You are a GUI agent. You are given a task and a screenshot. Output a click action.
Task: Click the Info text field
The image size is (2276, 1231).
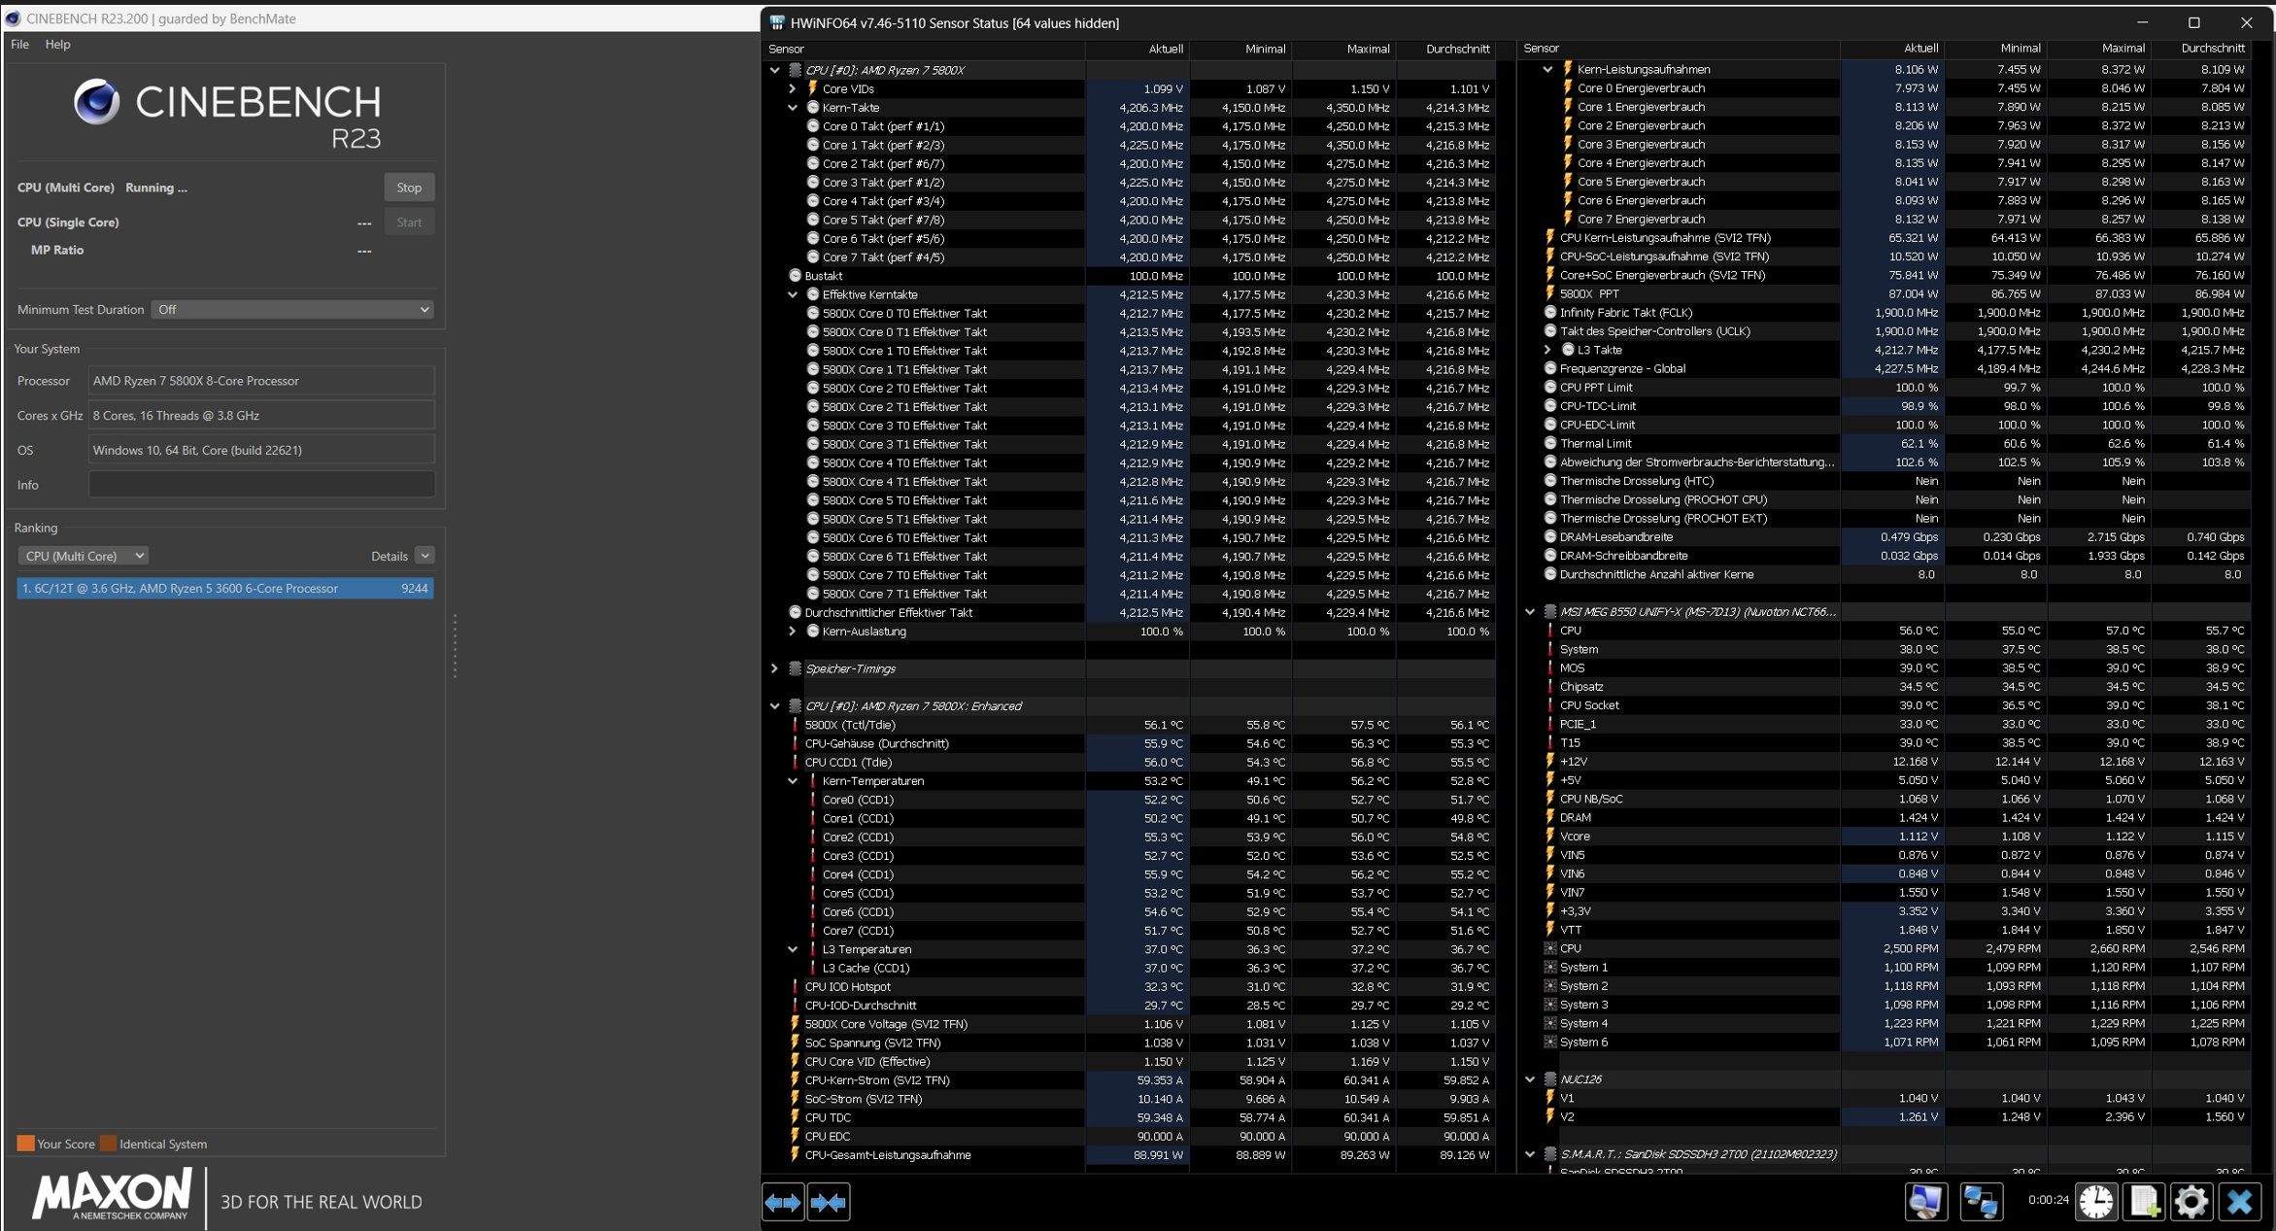point(261,485)
